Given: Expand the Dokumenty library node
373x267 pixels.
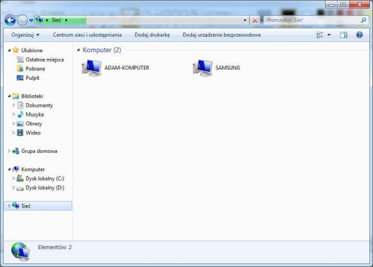Looking at the screenshot, I should pos(14,105).
